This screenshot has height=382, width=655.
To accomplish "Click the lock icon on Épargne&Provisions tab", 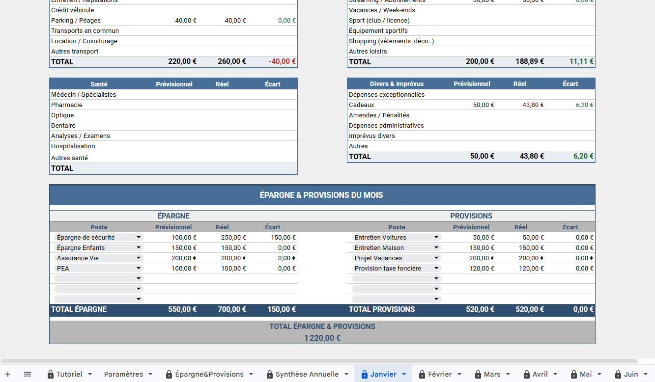I will [x=169, y=375].
